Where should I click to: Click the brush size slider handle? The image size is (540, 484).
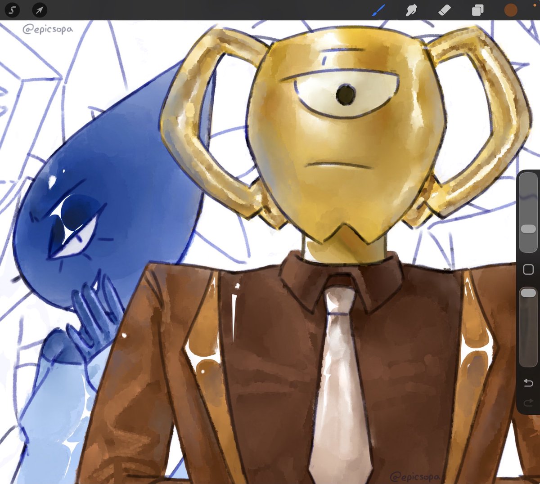528,229
